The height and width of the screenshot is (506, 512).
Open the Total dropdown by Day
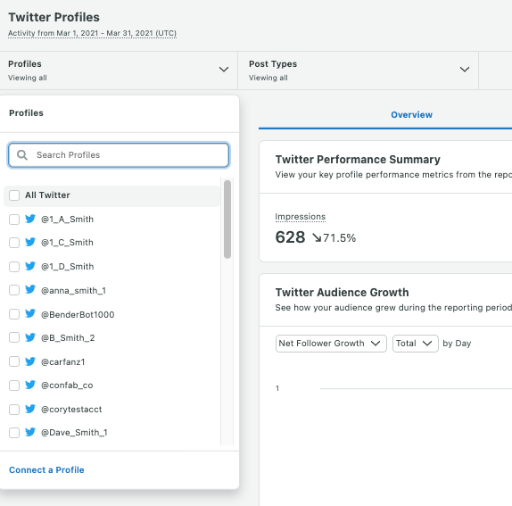click(x=416, y=344)
